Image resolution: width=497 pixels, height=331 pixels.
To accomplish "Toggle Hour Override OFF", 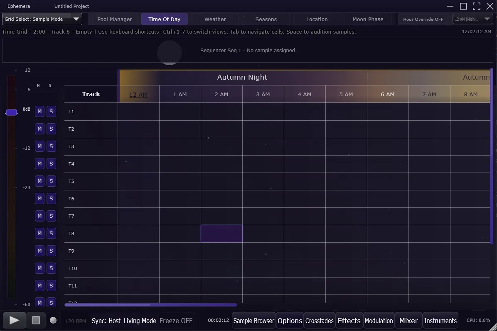I will [423, 19].
